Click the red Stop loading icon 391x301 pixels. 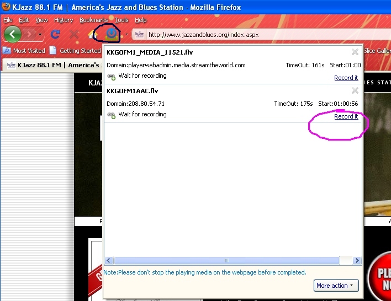pos(74,34)
